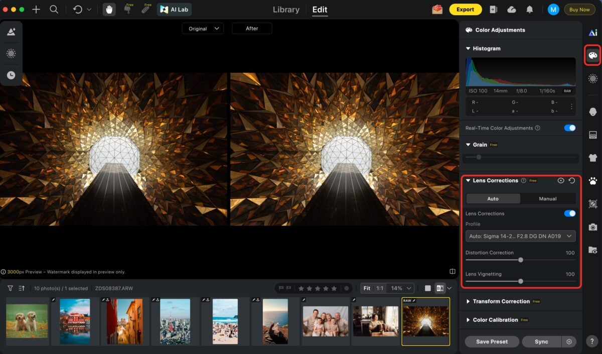The image size is (602, 354).
Task: Open AI Lab from the top toolbar
Action: click(174, 9)
